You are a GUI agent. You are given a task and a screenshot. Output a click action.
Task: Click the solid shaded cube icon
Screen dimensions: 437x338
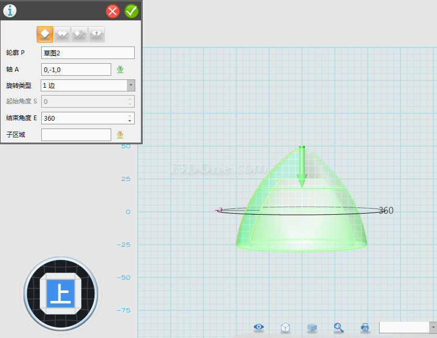click(x=312, y=327)
